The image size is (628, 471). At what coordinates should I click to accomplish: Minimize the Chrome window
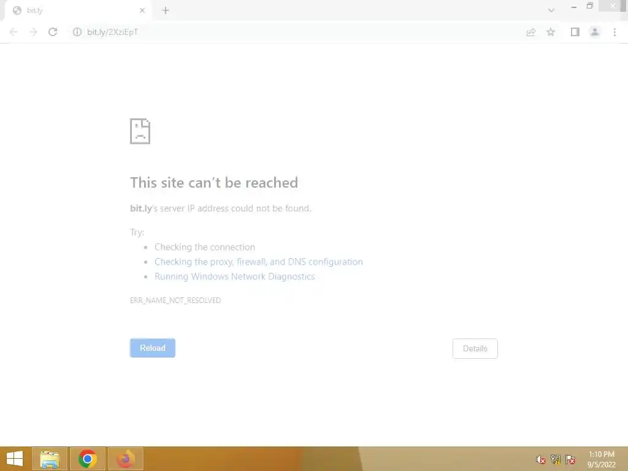[574, 6]
